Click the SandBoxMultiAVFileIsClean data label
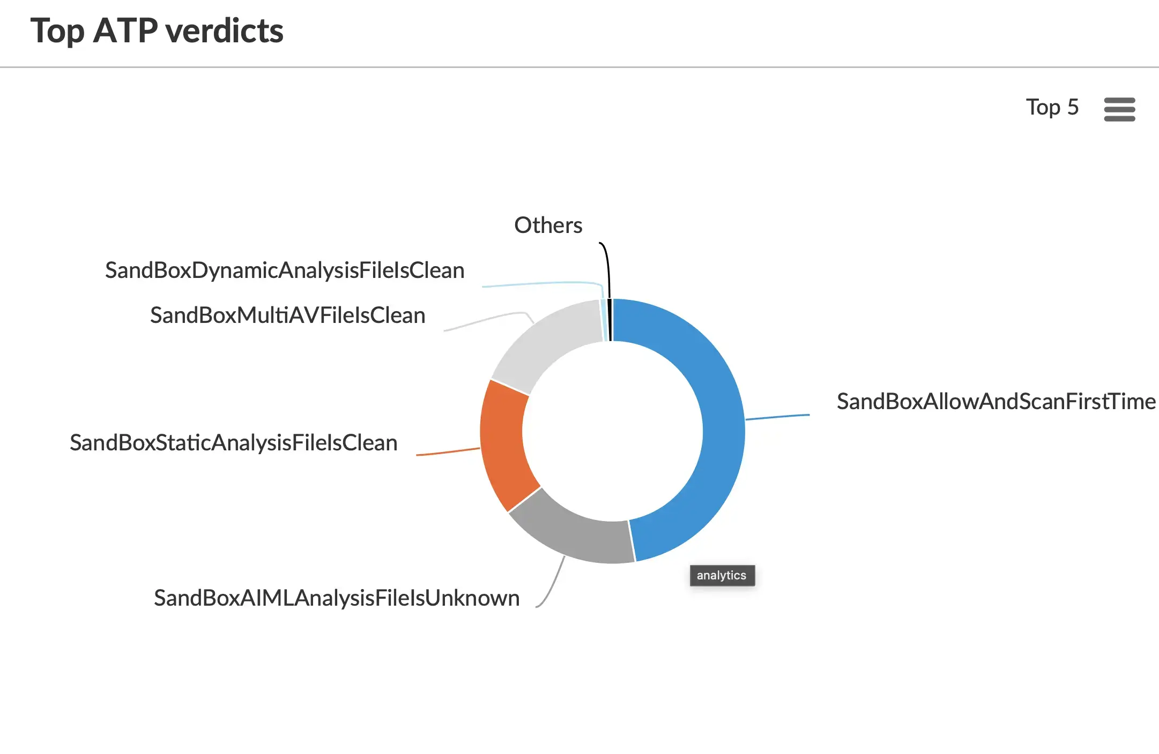The width and height of the screenshot is (1159, 754). (287, 315)
